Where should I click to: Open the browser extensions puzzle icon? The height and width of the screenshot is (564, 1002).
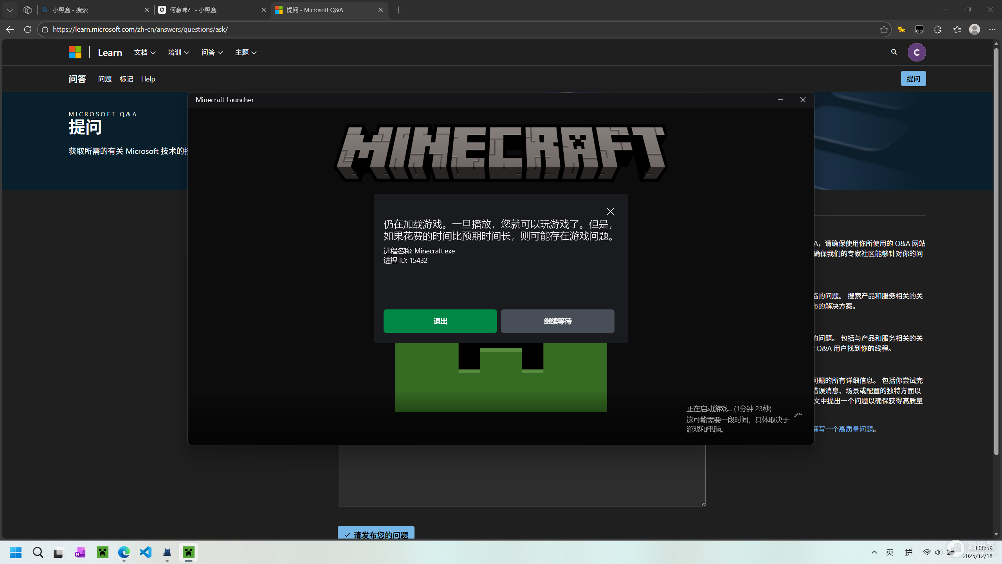click(x=937, y=29)
